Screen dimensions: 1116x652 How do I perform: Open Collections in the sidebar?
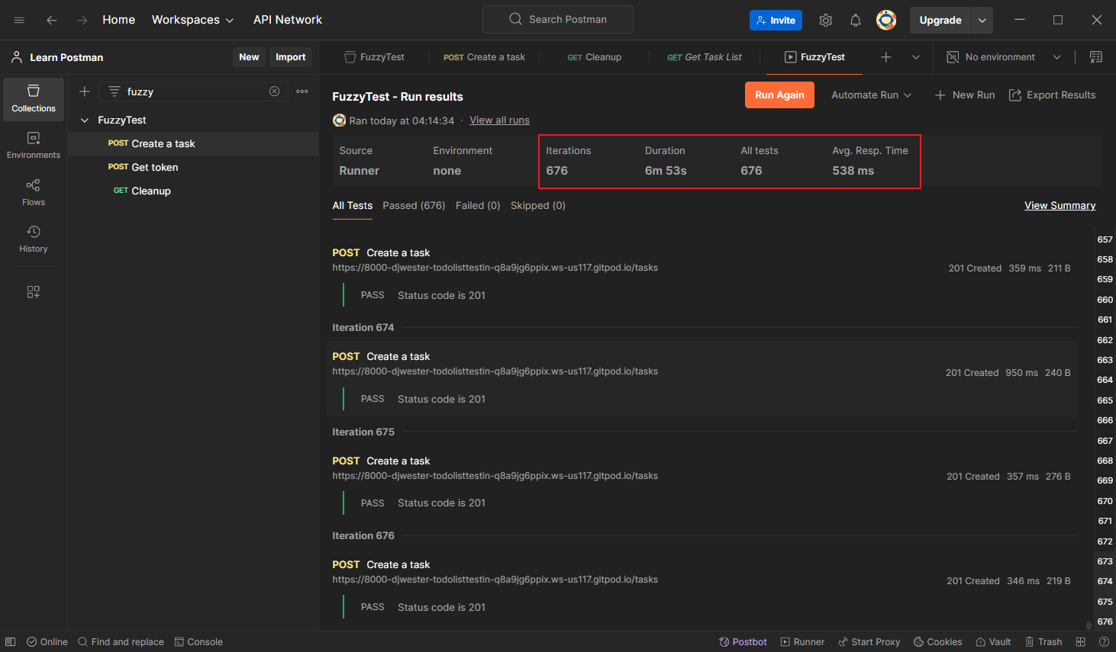pos(34,99)
